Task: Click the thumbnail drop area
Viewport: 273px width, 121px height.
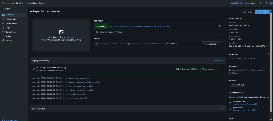Action: click(61, 35)
